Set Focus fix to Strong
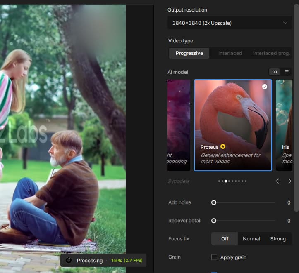 coord(277,239)
